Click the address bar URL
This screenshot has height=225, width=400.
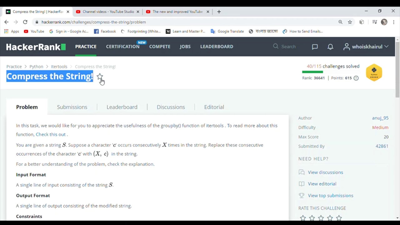[x=93, y=22]
